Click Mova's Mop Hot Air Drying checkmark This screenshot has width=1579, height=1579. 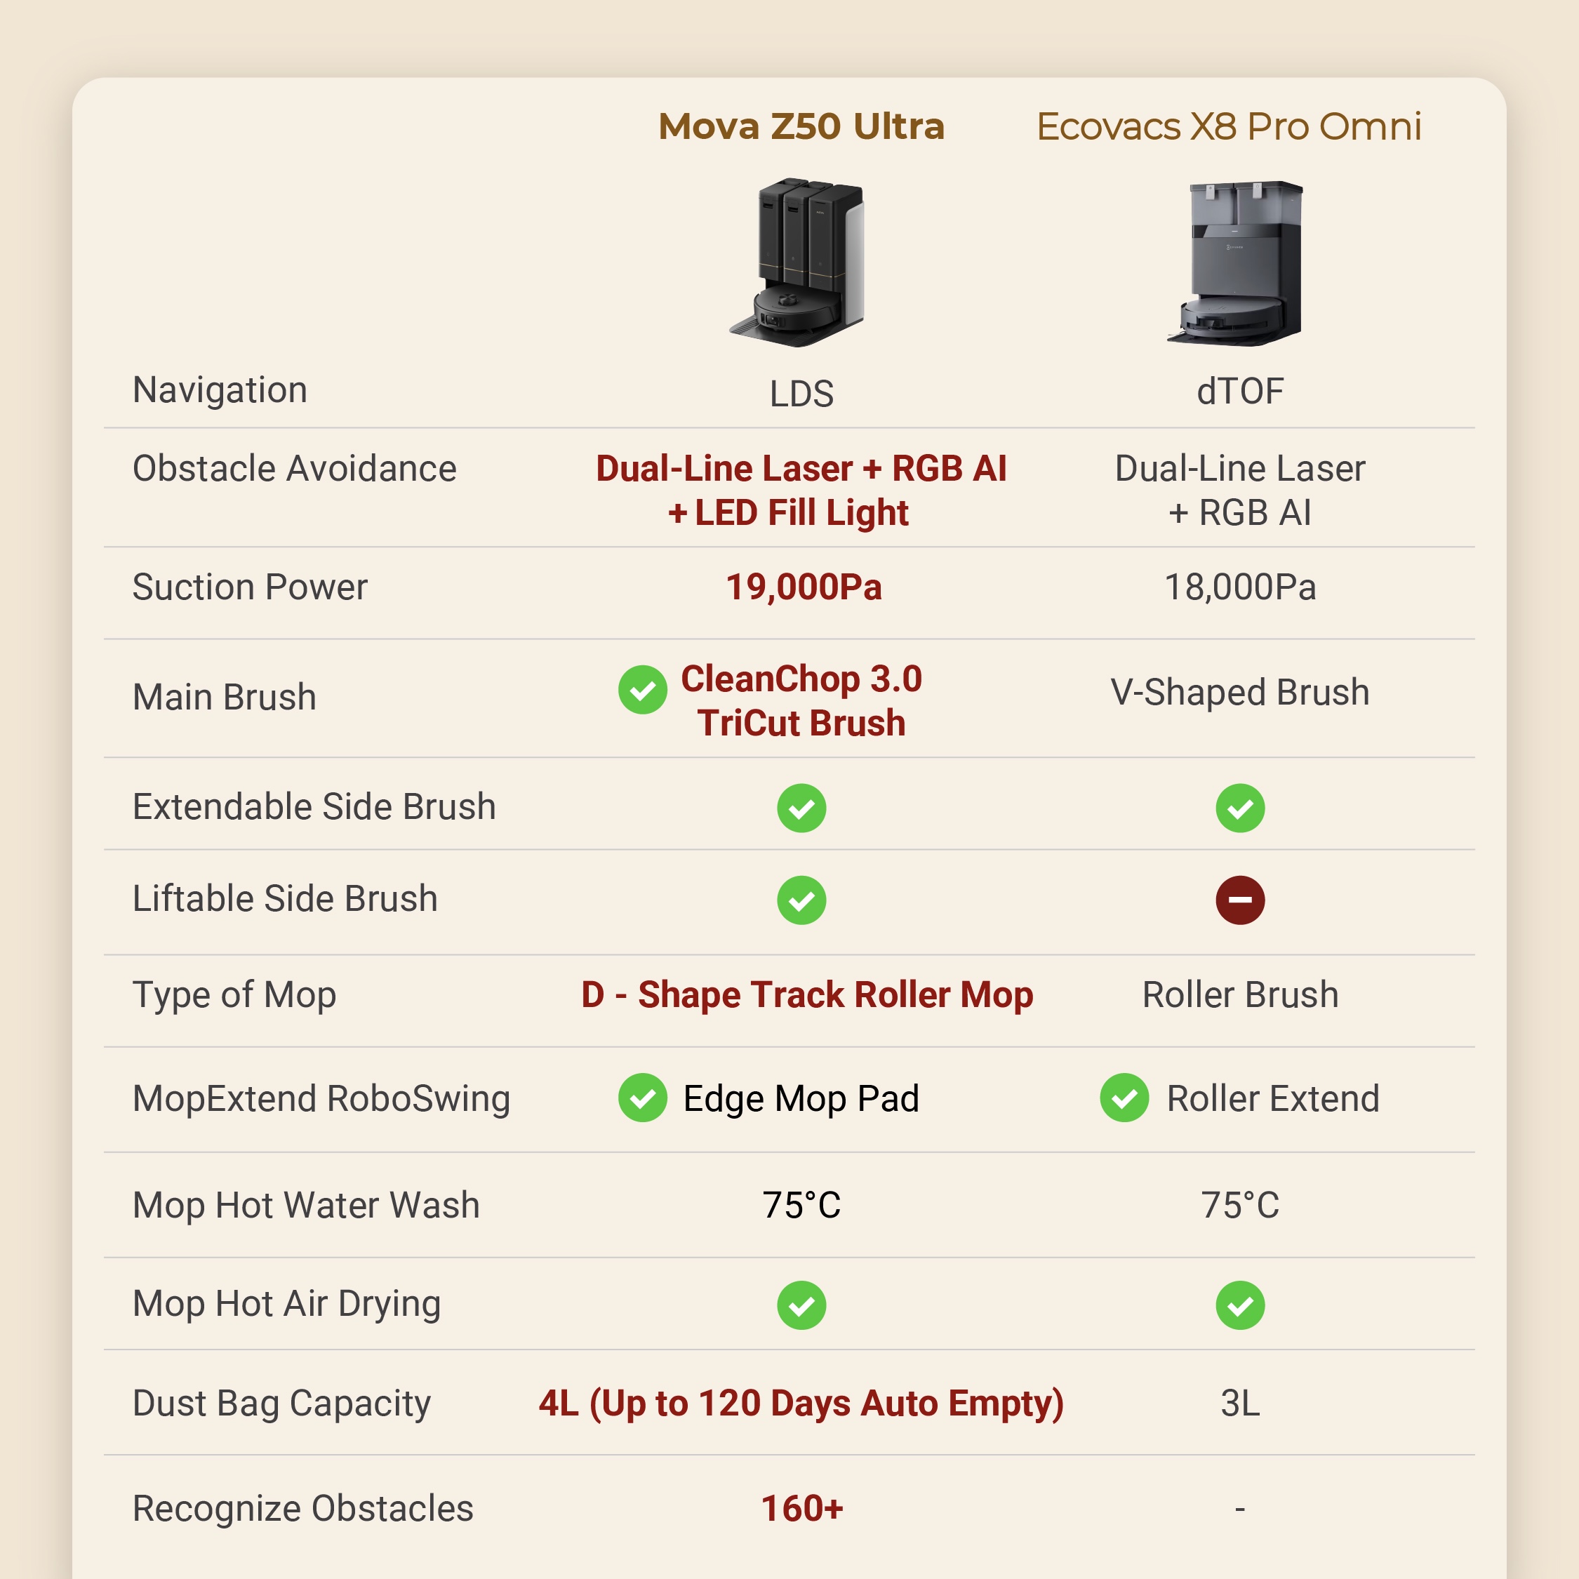(801, 1305)
